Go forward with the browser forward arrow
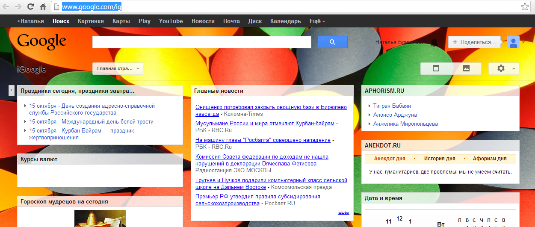 [18, 6]
